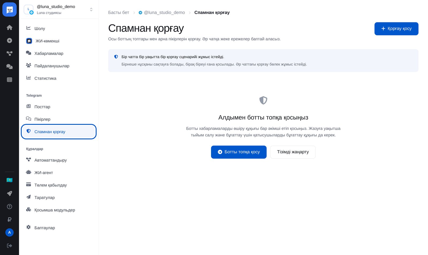The width and height of the screenshot is (428, 255).
Task: Go to Хабарламалар
Action: point(59,53)
